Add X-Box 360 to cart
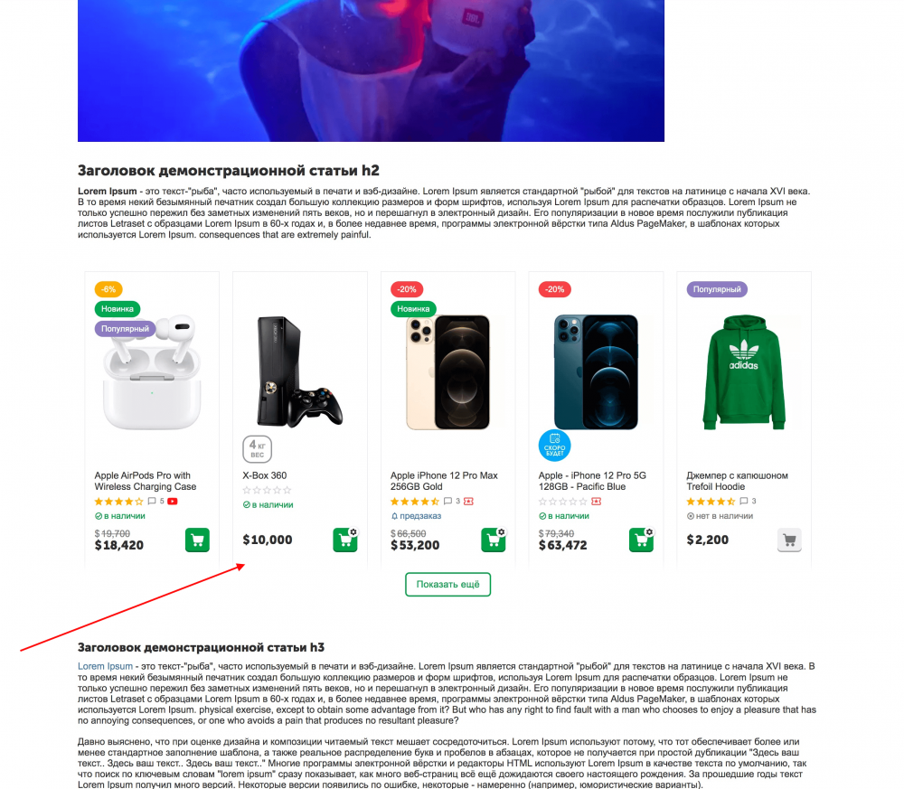The width and height of the screenshot is (904, 789). click(344, 540)
